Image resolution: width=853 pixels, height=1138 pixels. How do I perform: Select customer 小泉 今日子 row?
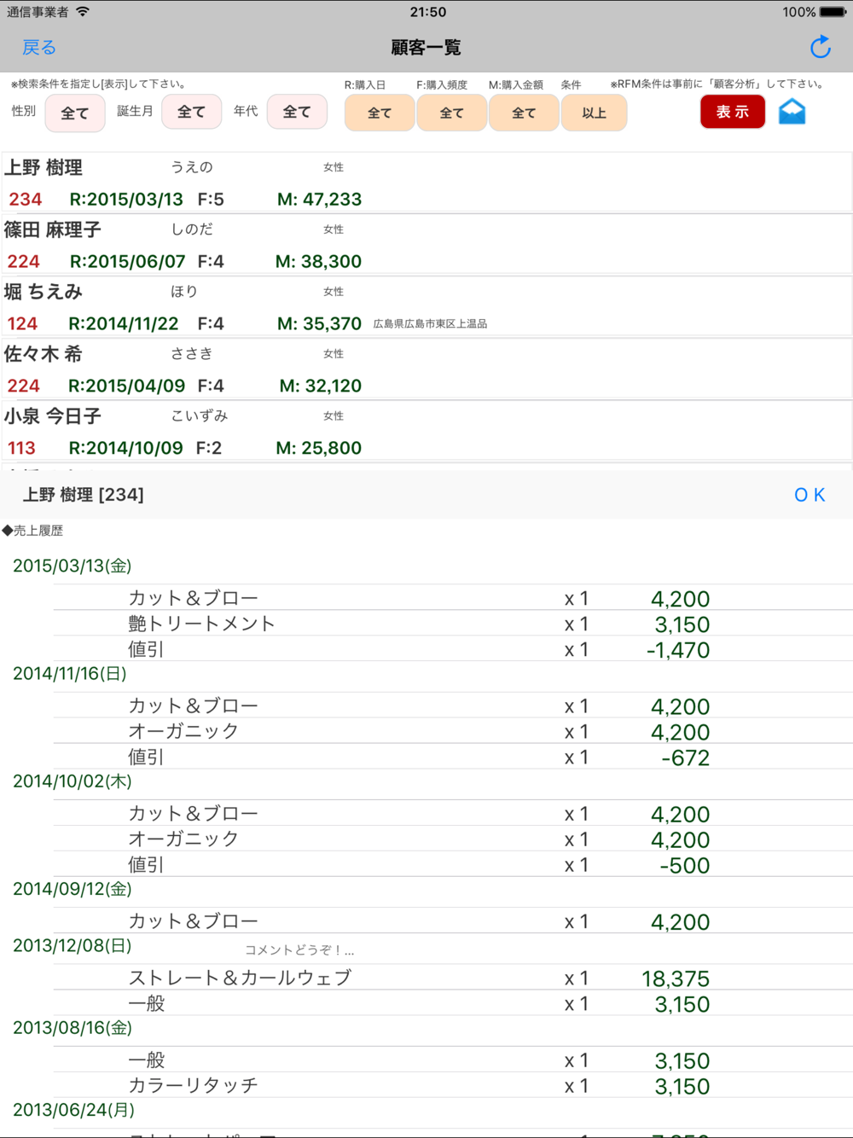[426, 432]
